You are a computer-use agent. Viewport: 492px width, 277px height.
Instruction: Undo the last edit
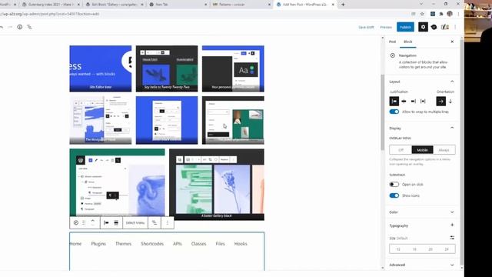(2, 27)
